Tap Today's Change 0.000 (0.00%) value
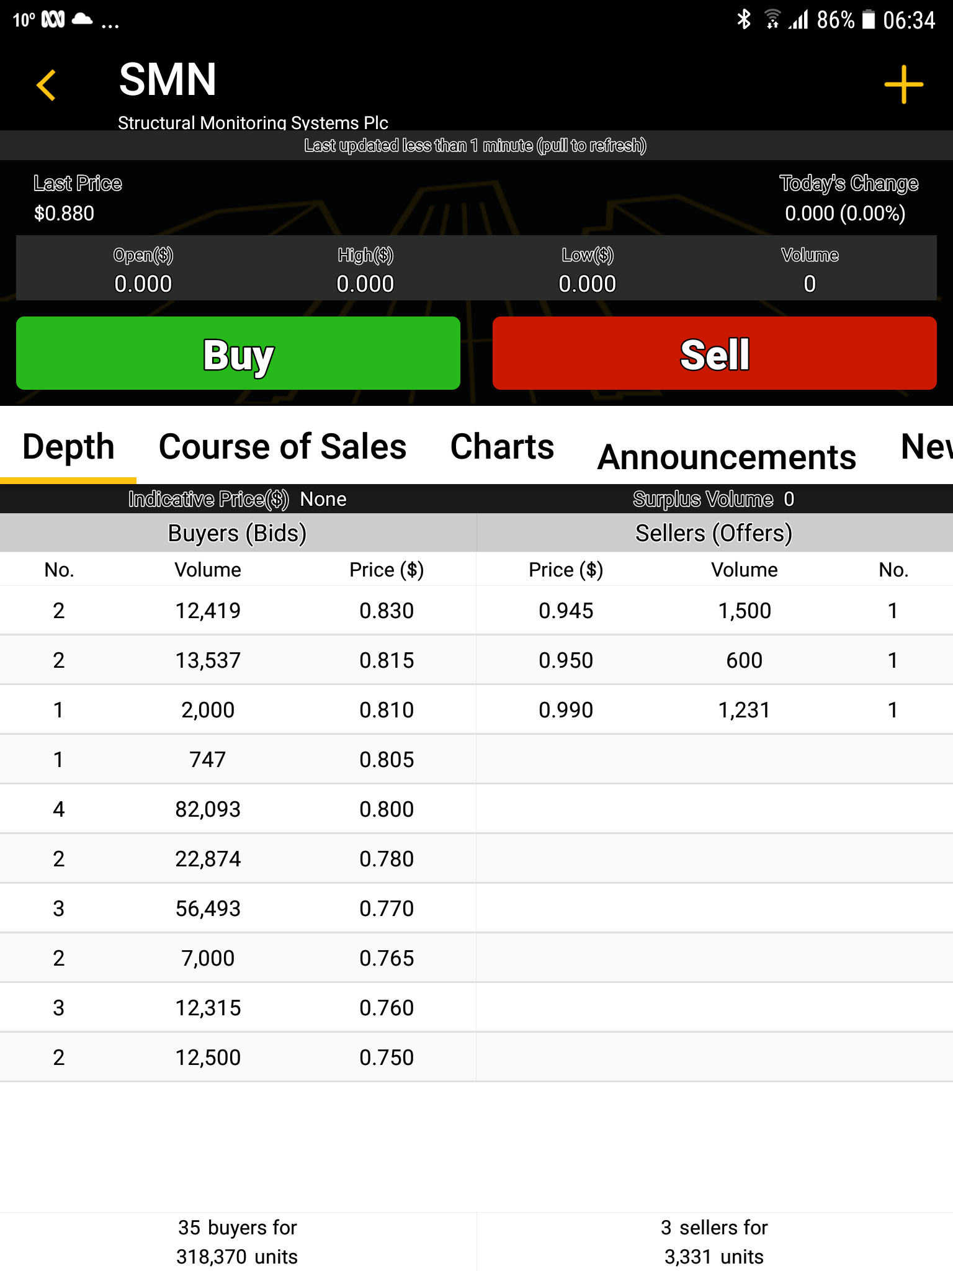 point(845,213)
